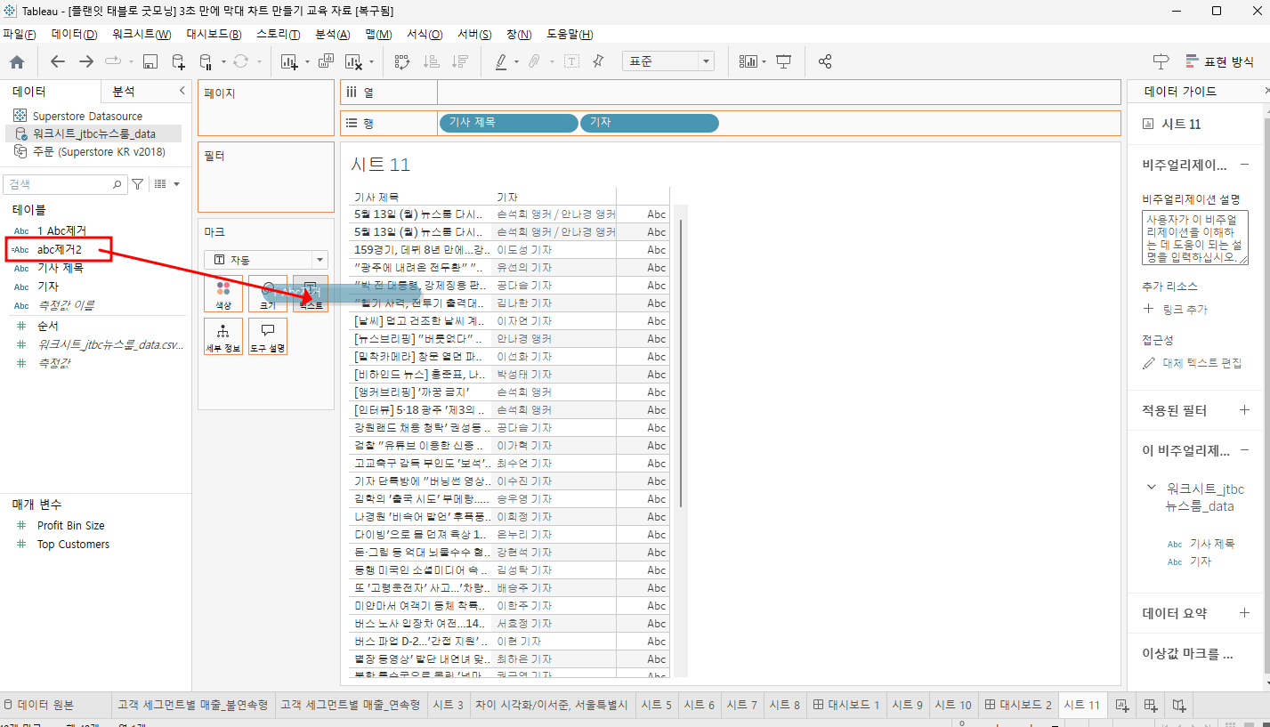Image resolution: width=1270 pixels, height=727 pixels.
Task: Duplicate the sheet using the toolbar icon
Action: click(326, 61)
